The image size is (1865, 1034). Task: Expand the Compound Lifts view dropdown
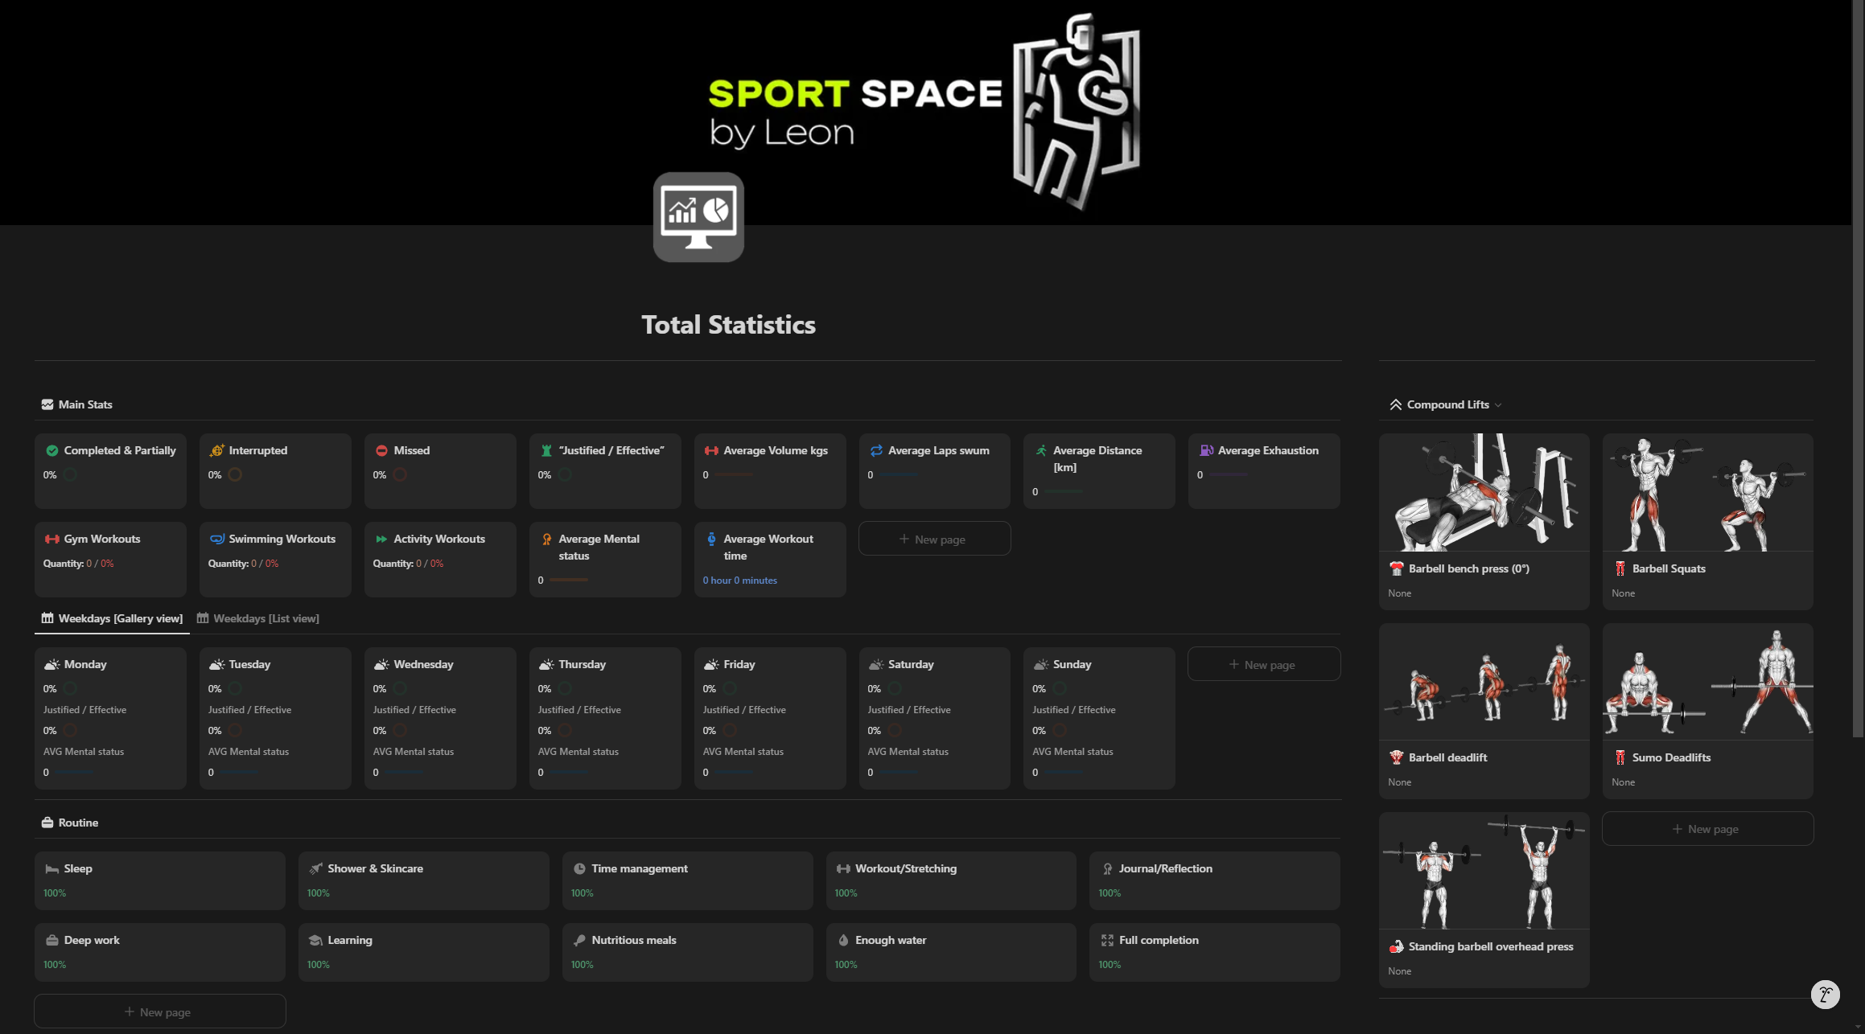pyautogui.click(x=1498, y=405)
